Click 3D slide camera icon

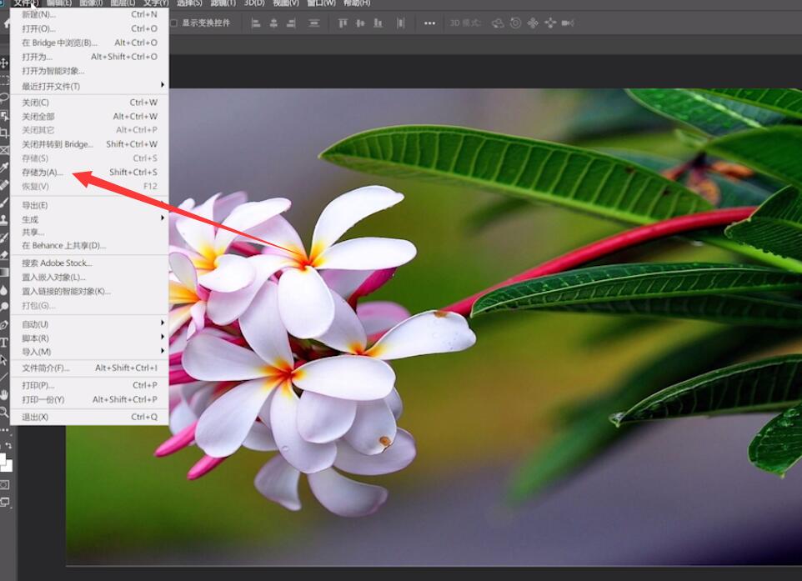[550, 23]
